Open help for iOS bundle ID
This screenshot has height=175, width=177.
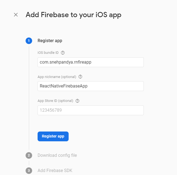[x=63, y=53]
